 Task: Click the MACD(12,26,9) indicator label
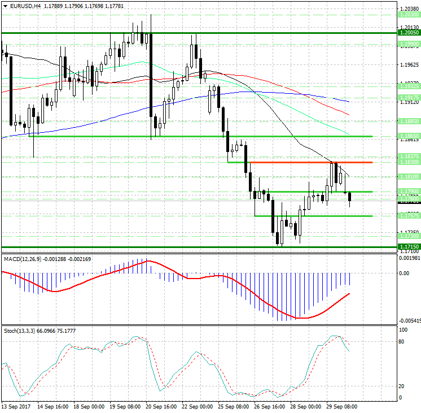pos(23,259)
